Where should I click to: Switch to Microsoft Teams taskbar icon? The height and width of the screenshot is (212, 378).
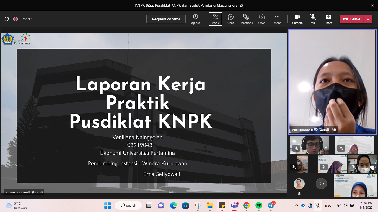pyautogui.click(x=235, y=205)
